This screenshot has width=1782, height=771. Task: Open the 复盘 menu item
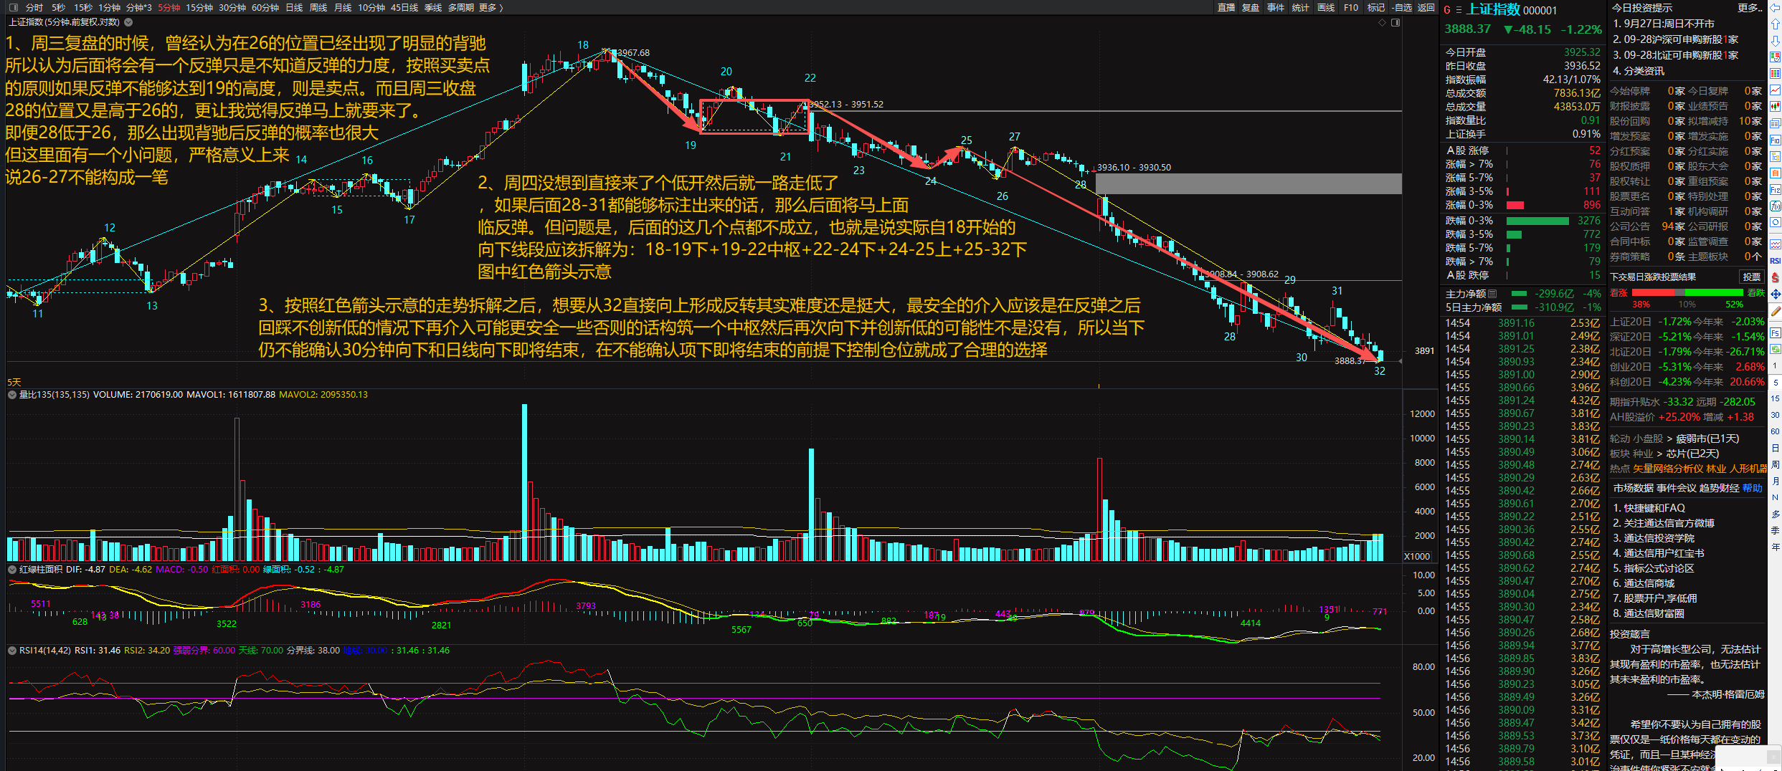[x=1251, y=7]
